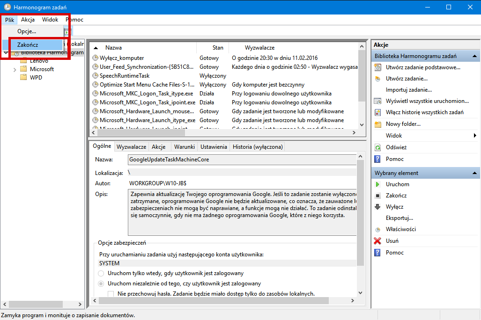
Task: Click the red X Usuń icon
Action: (x=377, y=241)
